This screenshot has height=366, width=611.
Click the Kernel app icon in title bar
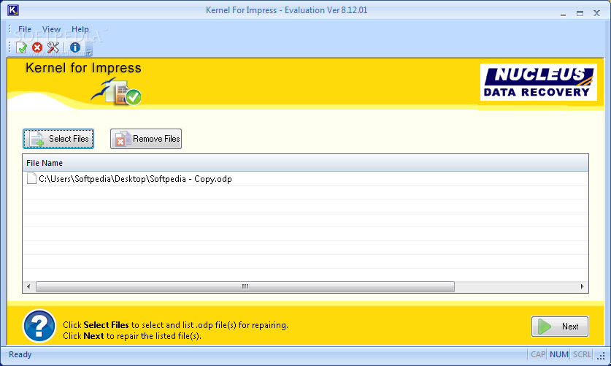pos(13,10)
